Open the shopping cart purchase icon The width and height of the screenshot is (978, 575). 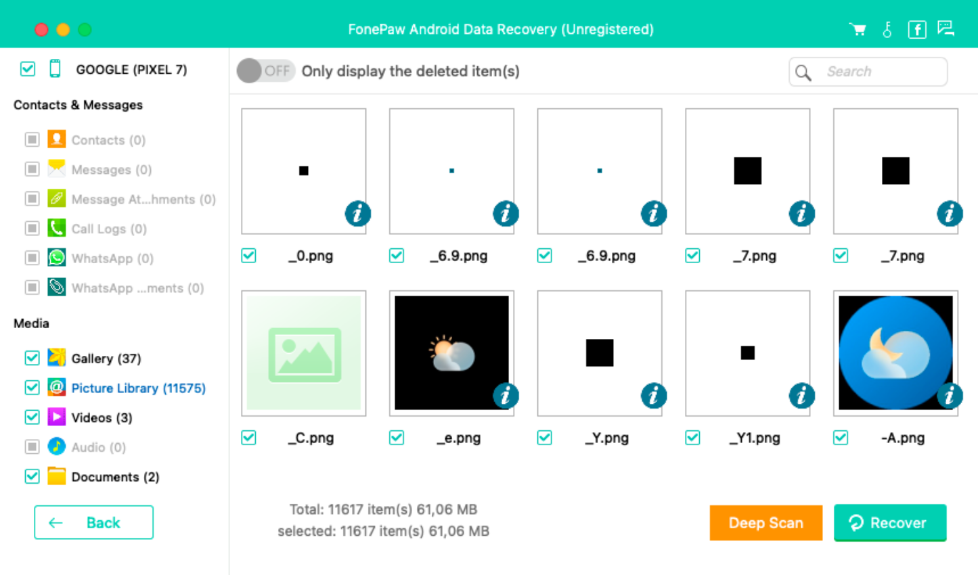858,29
